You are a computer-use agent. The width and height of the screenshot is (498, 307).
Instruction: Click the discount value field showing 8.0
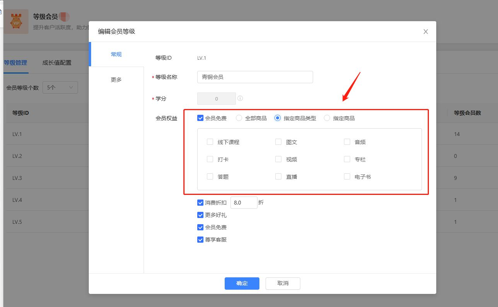coord(244,203)
